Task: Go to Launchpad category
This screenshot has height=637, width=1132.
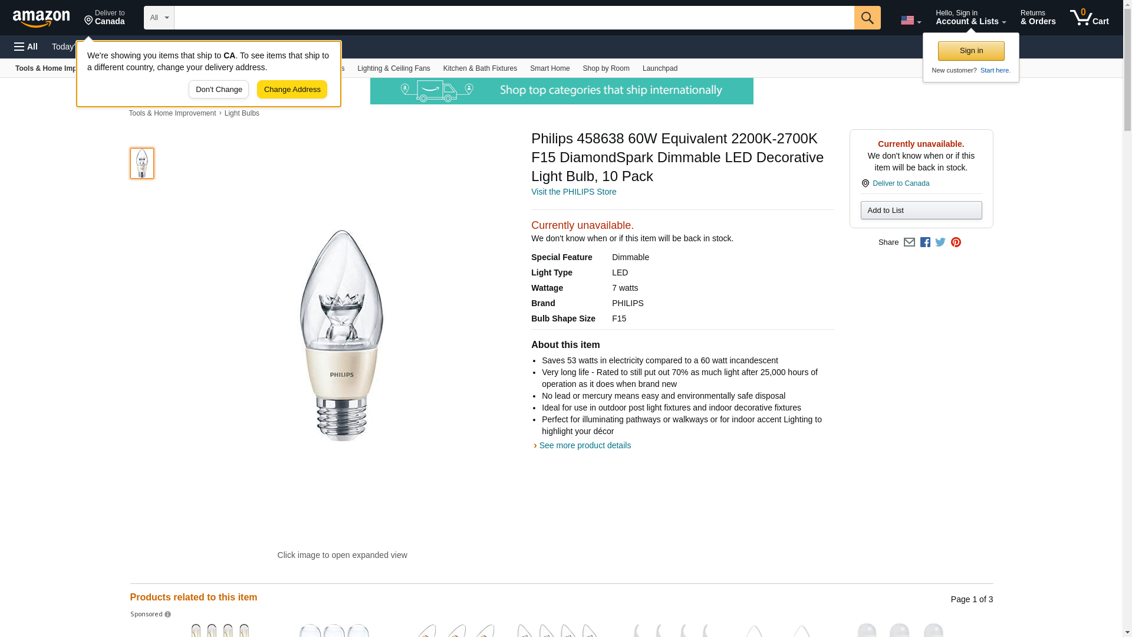Action: pyautogui.click(x=660, y=68)
